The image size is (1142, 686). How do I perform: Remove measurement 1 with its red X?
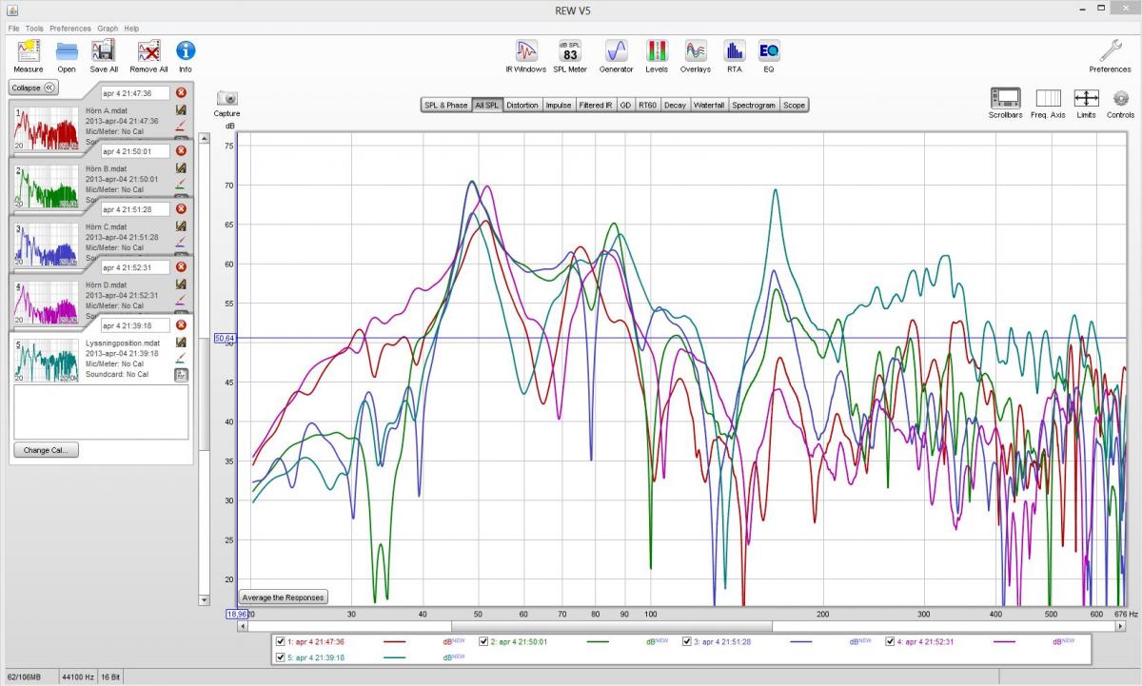coord(181,92)
